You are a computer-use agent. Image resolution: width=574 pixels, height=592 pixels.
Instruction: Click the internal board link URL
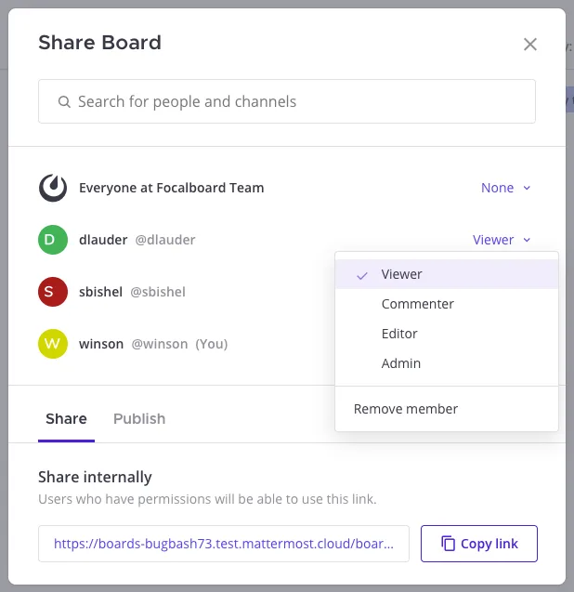(x=224, y=544)
